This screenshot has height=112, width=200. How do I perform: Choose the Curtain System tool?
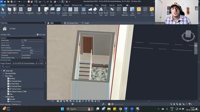(65, 12)
